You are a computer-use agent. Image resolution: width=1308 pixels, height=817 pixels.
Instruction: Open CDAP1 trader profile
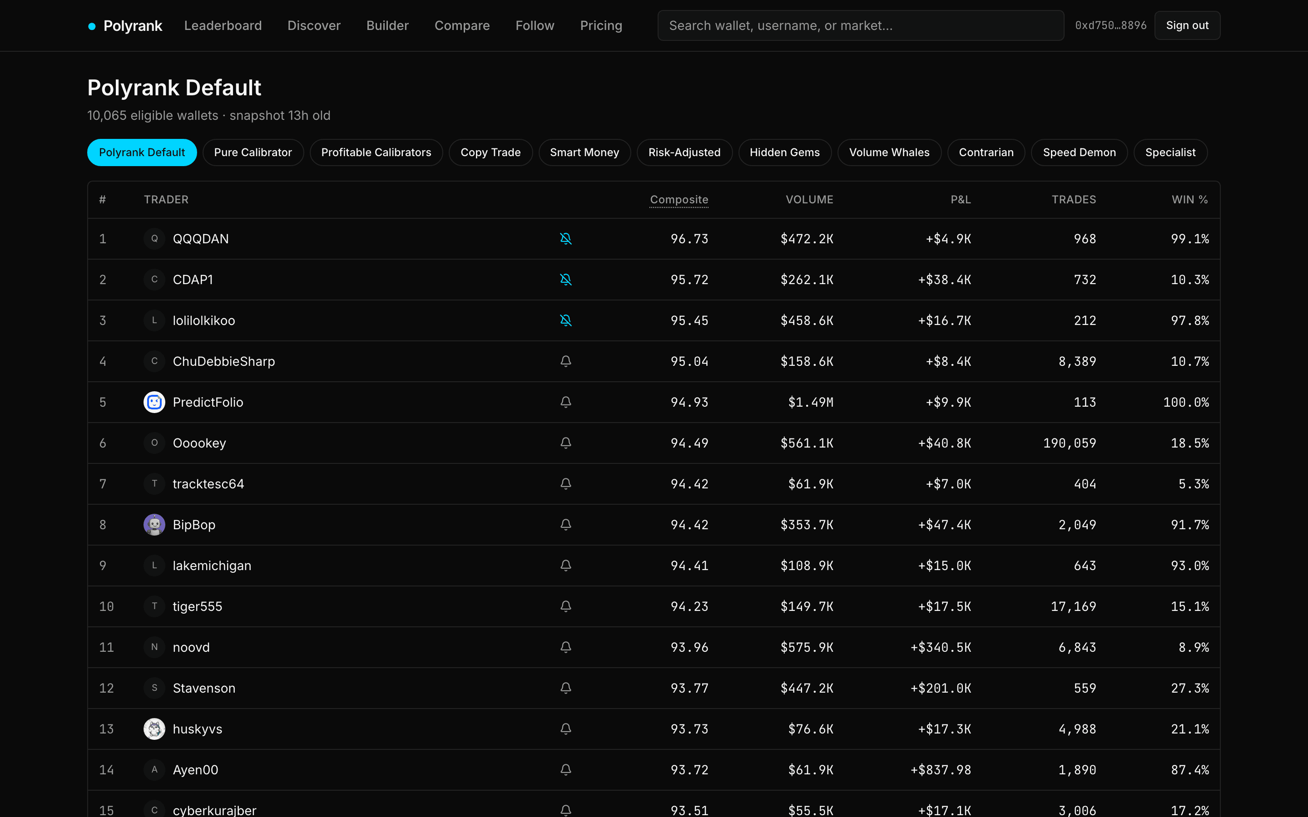tap(193, 279)
